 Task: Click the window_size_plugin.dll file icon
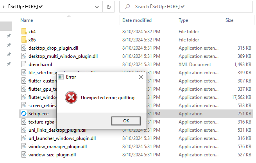click(24, 155)
